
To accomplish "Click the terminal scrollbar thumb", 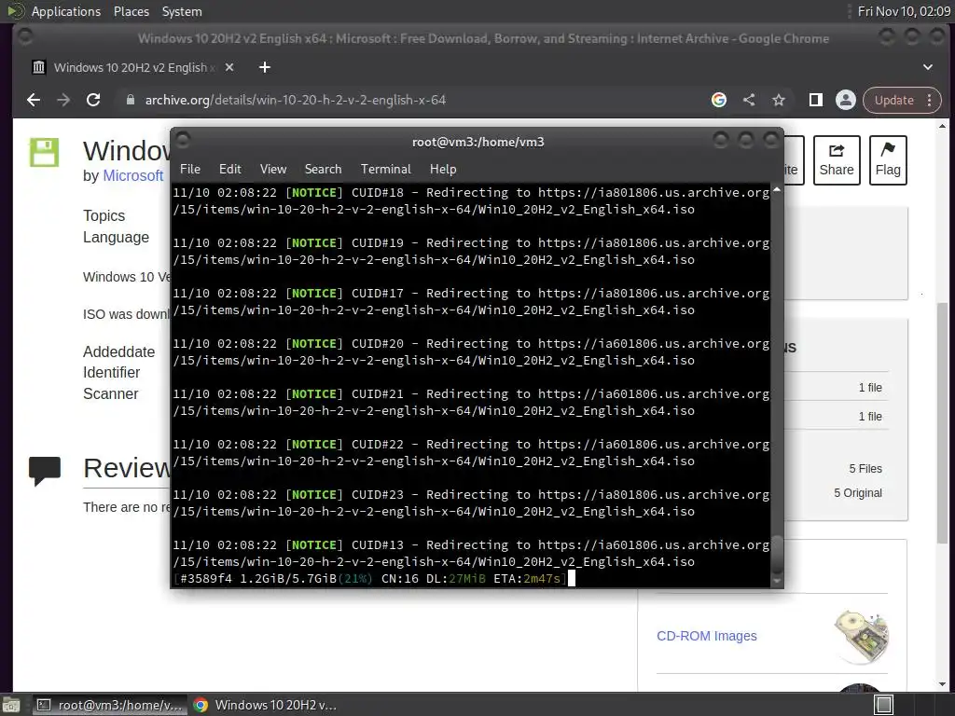I will point(777,554).
